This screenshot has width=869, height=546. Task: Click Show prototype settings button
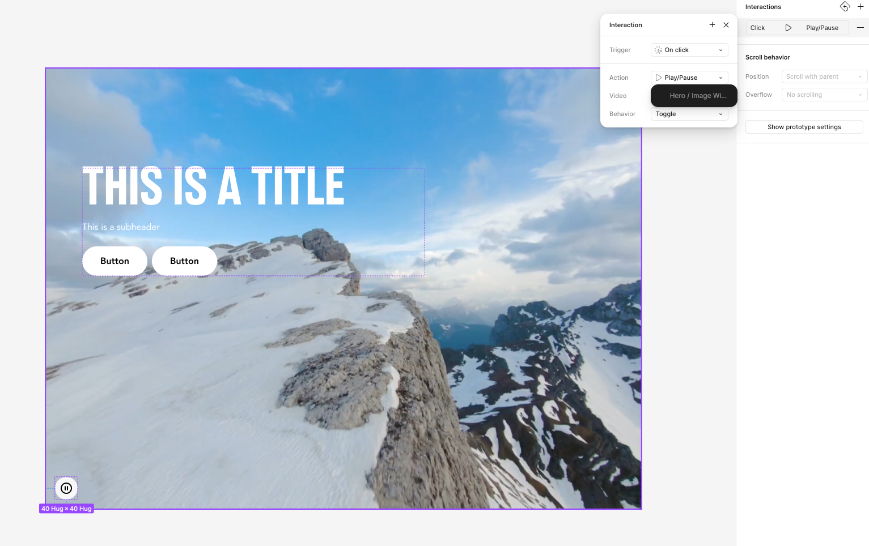pos(804,127)
